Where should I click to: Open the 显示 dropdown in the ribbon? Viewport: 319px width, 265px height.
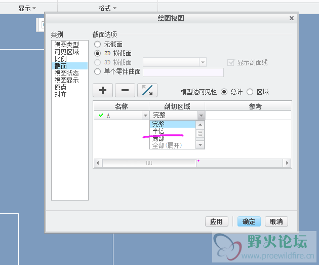pos(27,8)
